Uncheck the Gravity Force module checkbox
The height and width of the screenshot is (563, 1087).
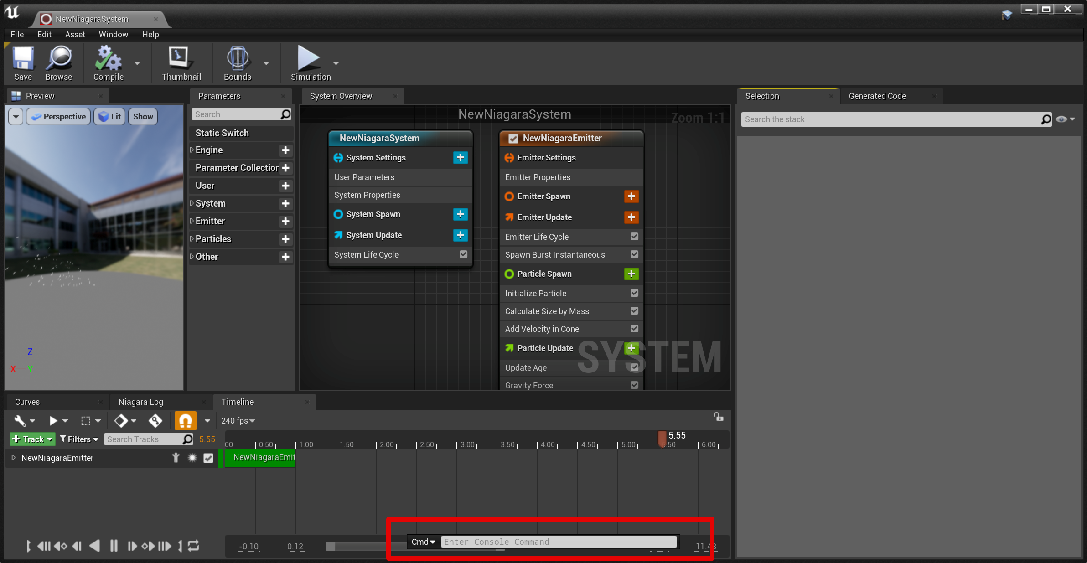pos(634,385)
